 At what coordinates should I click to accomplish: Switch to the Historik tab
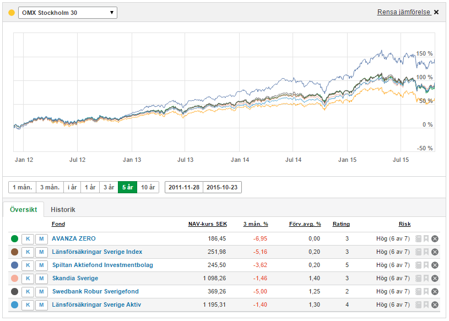pos(63,210)
